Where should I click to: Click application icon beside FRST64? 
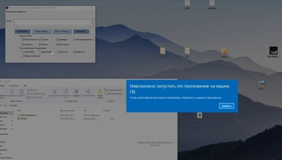19,119
